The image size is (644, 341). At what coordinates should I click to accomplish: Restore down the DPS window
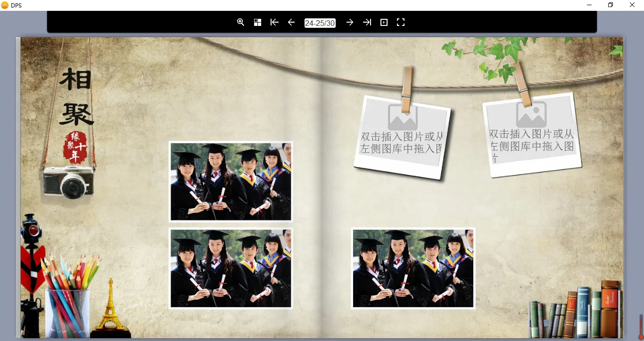tap(611, 5)
